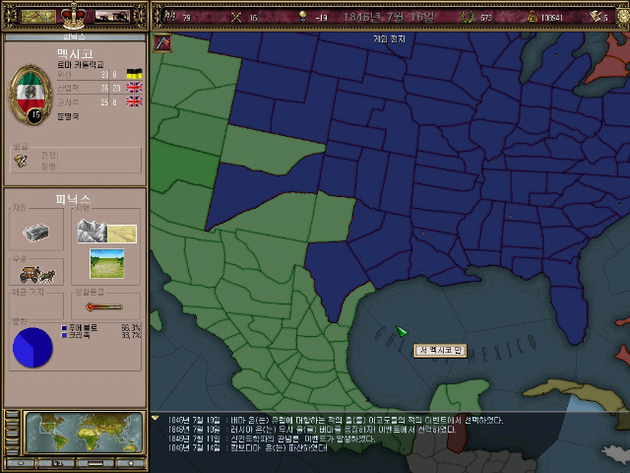Viewport: 630px width, 473px height.
Task: Click the diplomacy scroll icon
Action: click(x=20, y=161)
